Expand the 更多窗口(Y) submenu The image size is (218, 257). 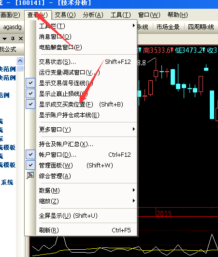tap(87, 130)
